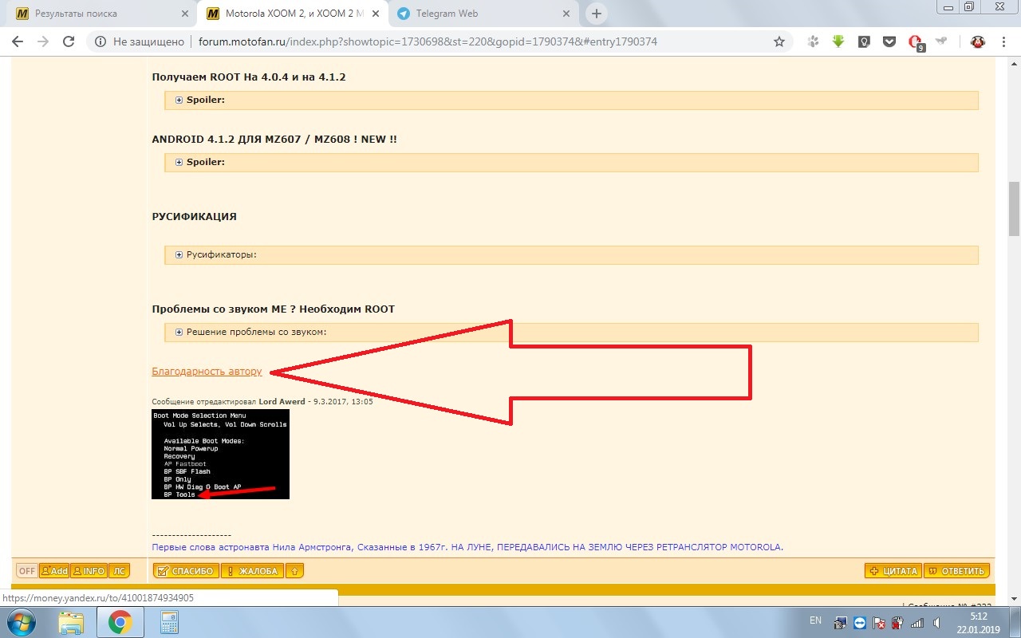Open the TeamViewer tray icon
This screenshot has width=1021, height=638.
[x=860, y=623]
